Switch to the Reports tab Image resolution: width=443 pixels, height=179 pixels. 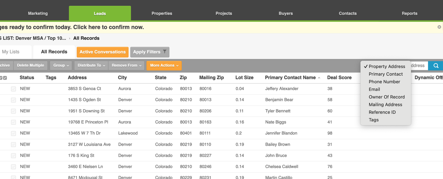tap(410, 13)
